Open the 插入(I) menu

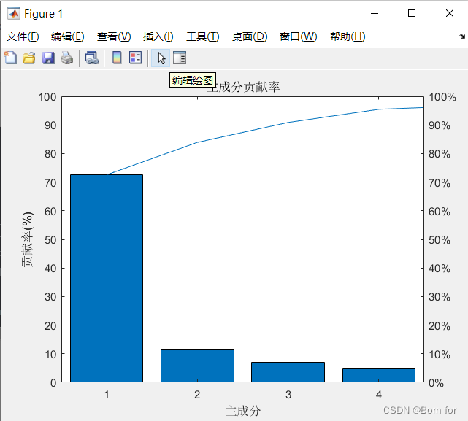[x=158, y=36]
